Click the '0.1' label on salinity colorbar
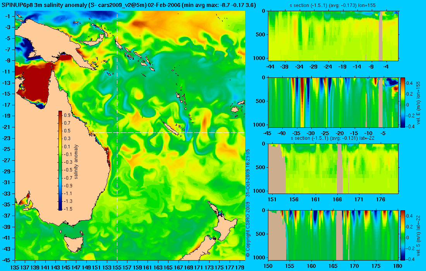This screenshot has height=271, width=426. [67, 146]
